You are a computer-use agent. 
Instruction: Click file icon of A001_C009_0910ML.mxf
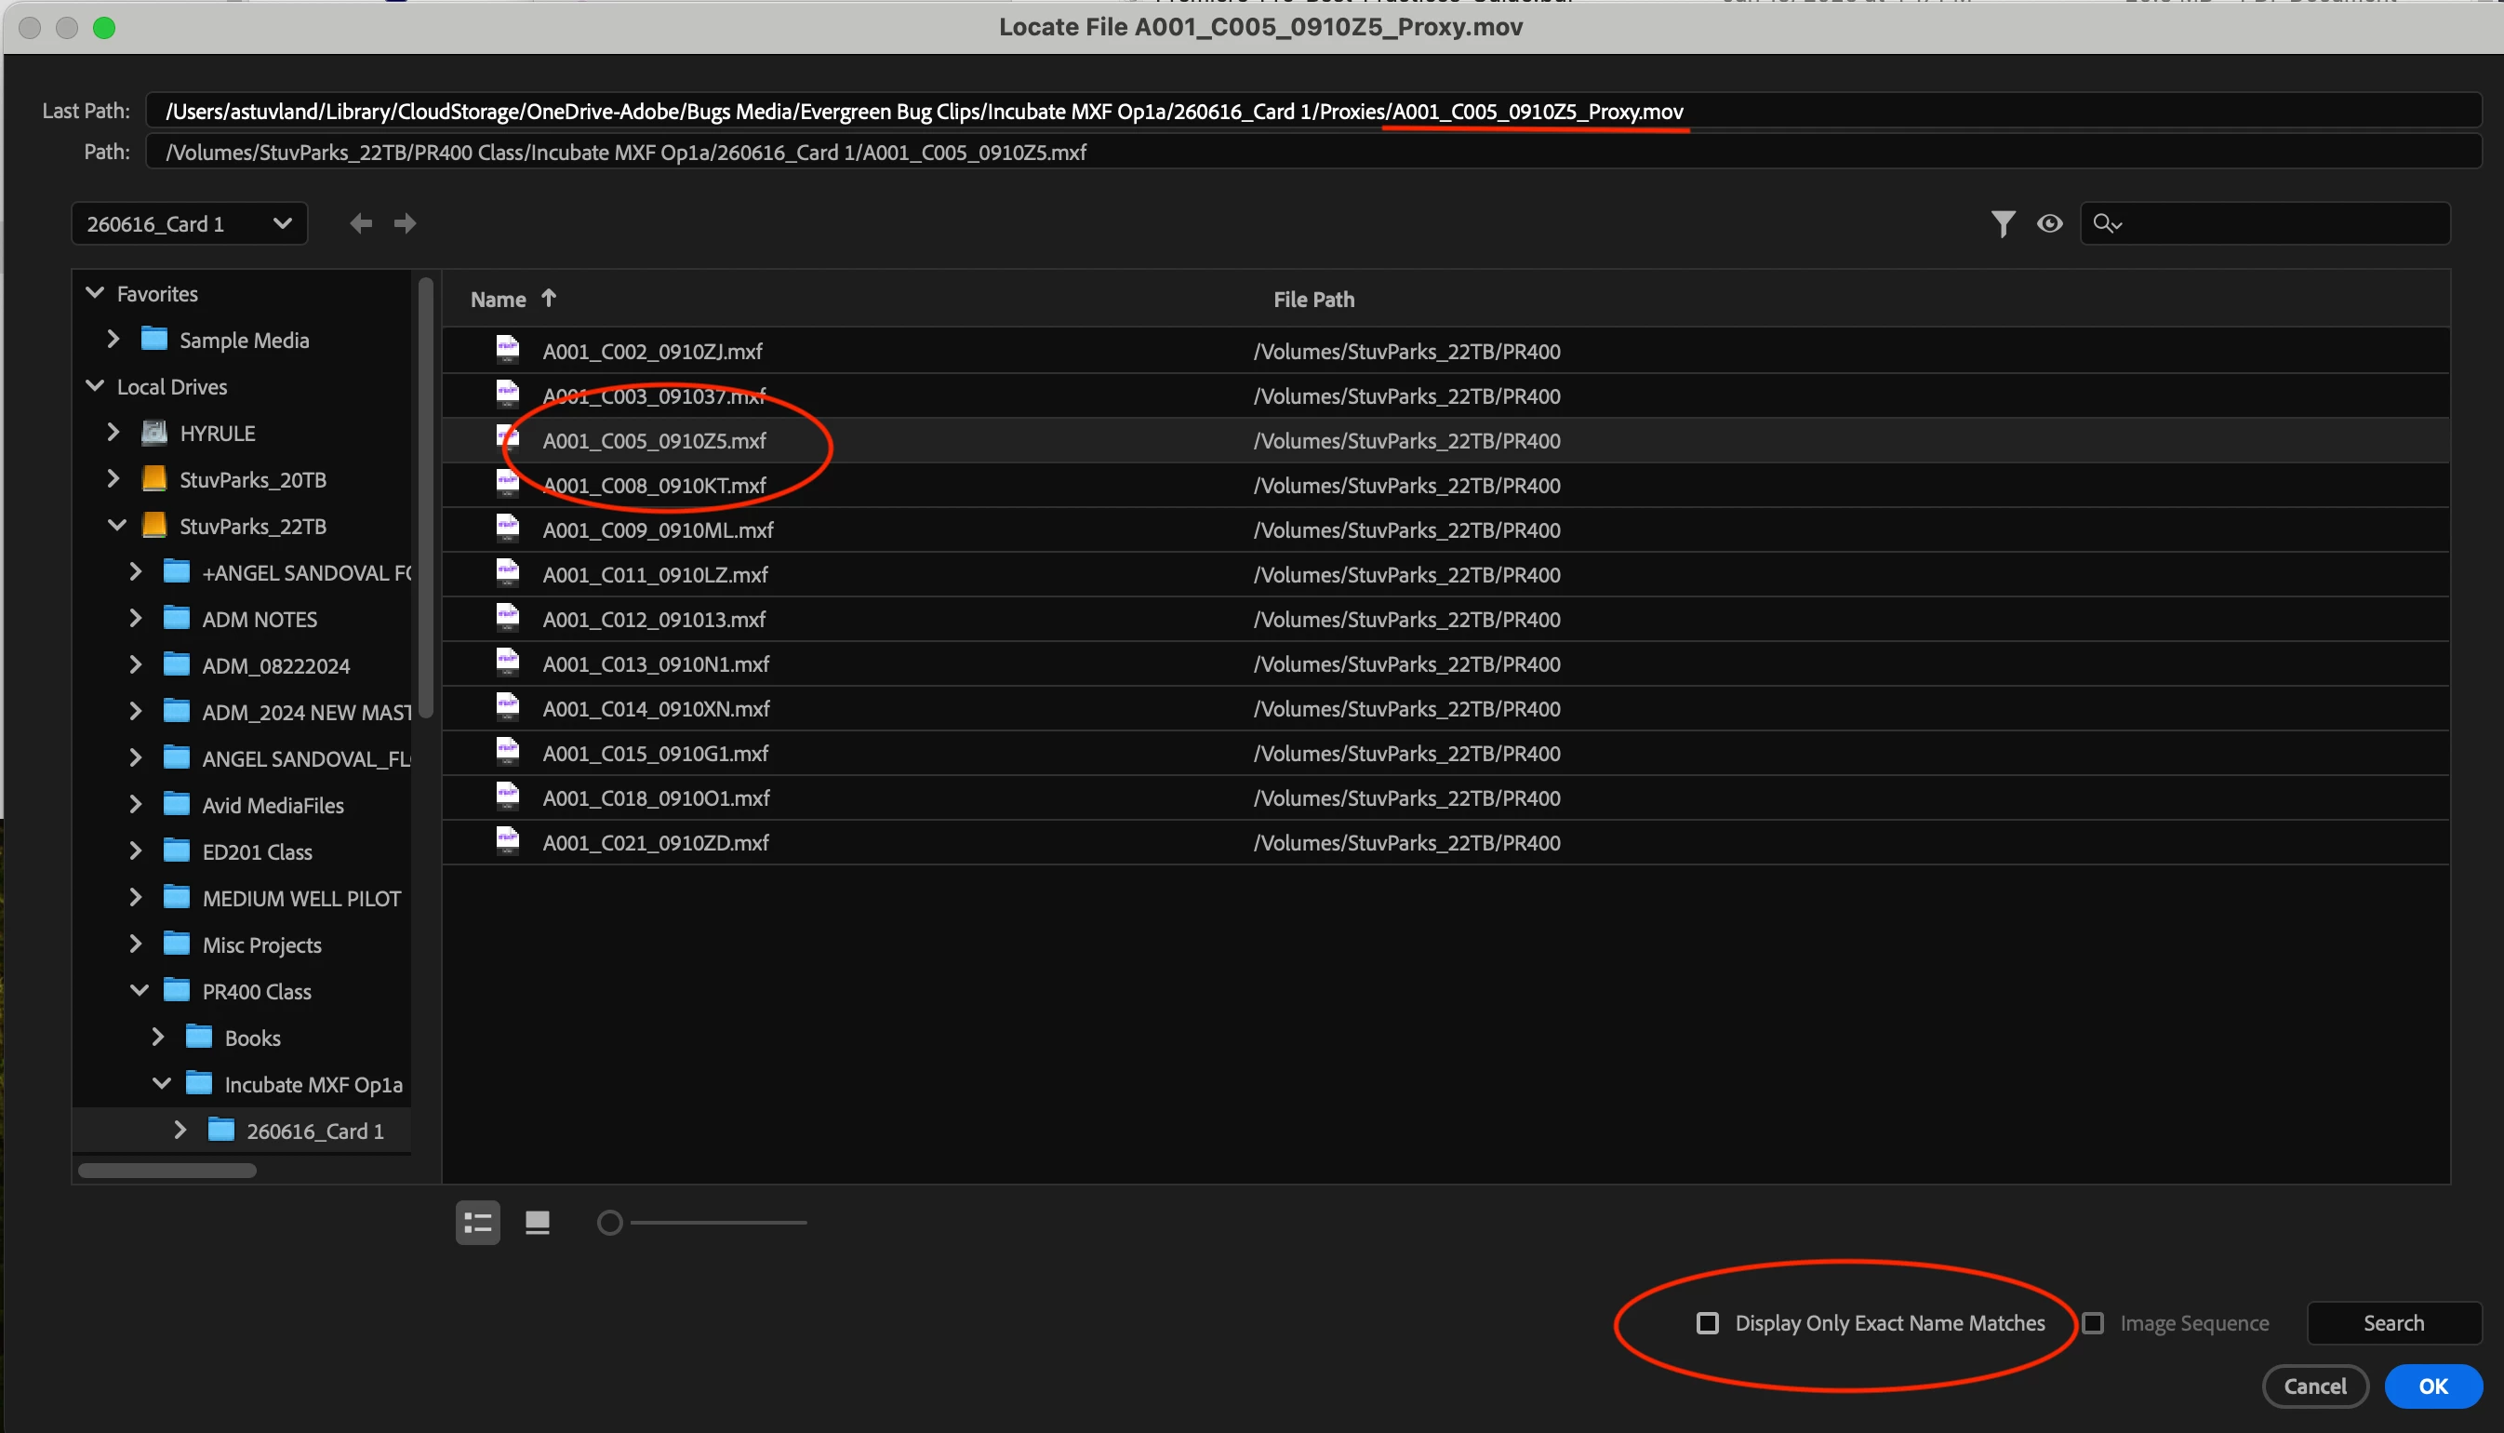(508, 529)
